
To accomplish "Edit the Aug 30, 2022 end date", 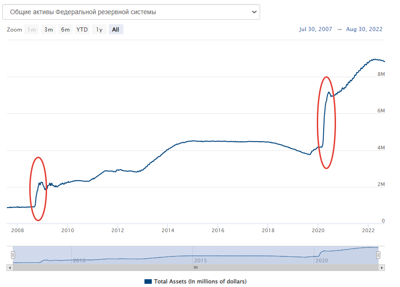I will pyautogui.click(x=364, y=29).
